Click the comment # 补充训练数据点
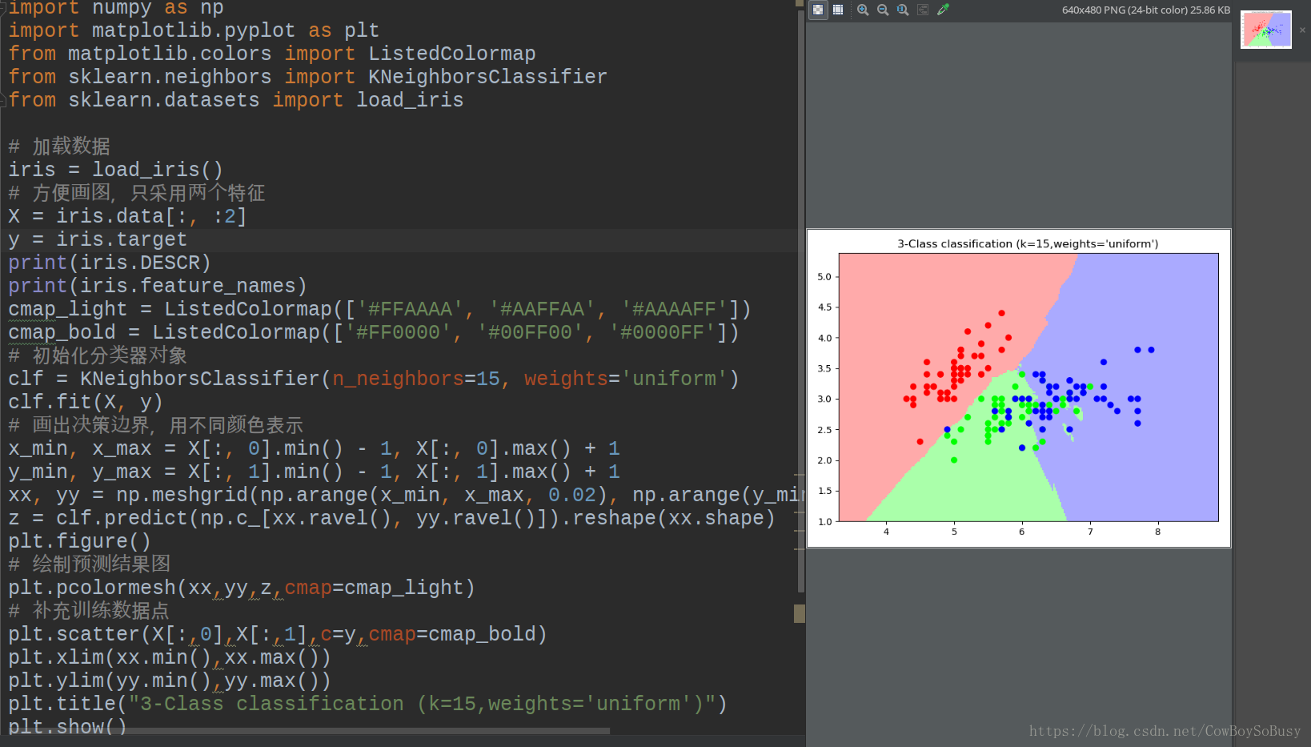The height and width of the screenshot is (747, 1311). coord(89,611)
